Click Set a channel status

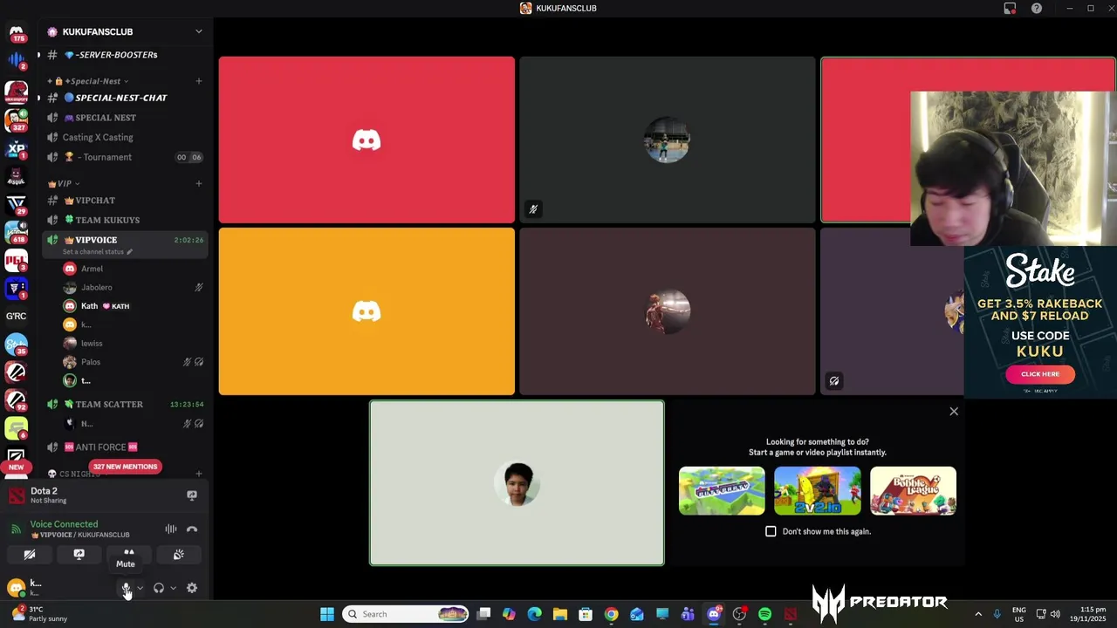97,252
